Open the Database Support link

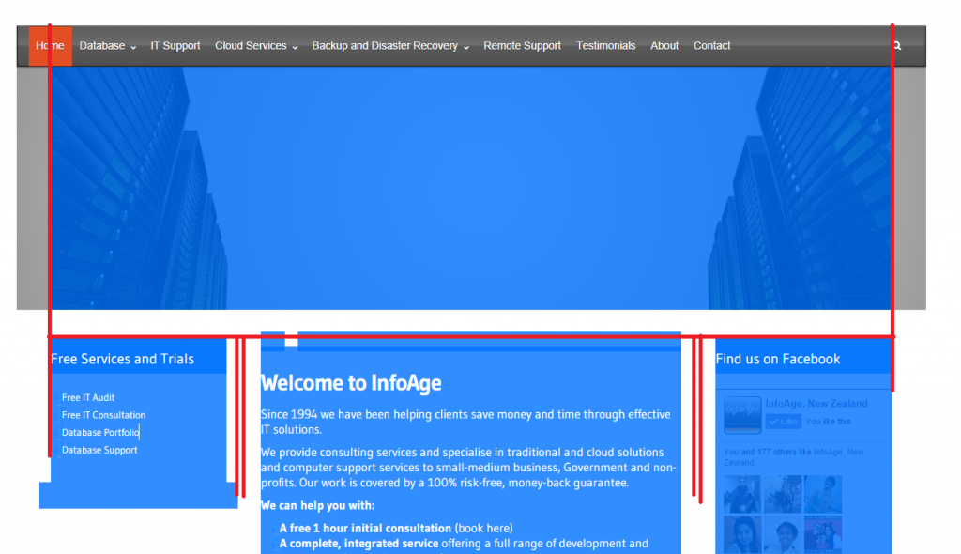pos(99,451)
